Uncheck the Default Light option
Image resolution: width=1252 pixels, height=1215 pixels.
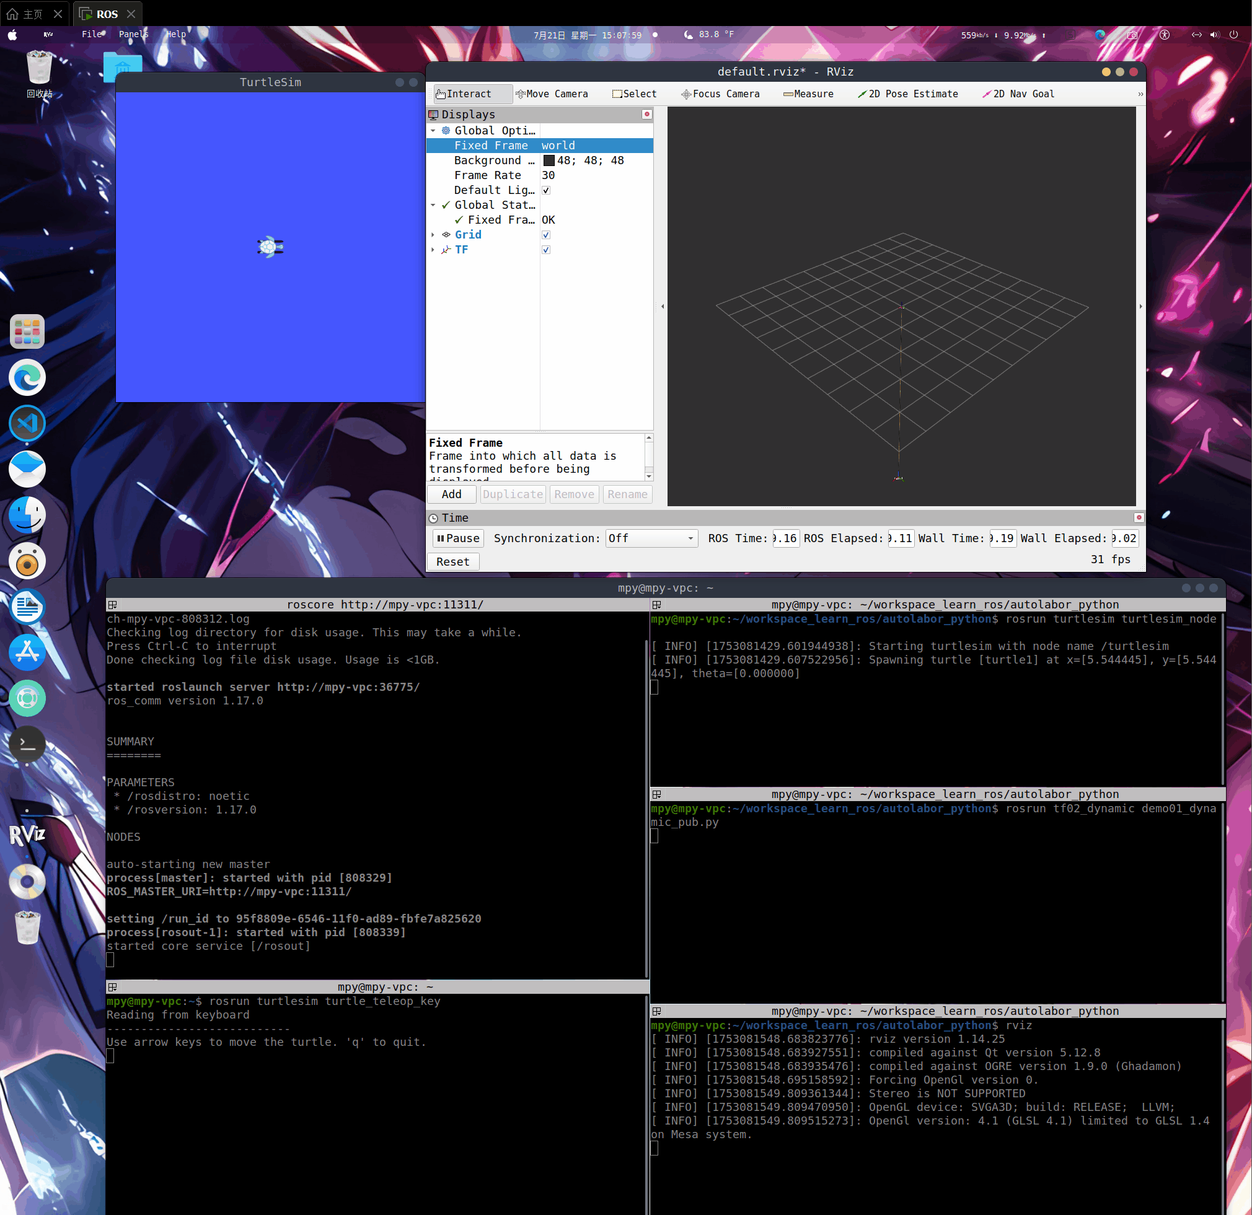click(x=546, y=190)
